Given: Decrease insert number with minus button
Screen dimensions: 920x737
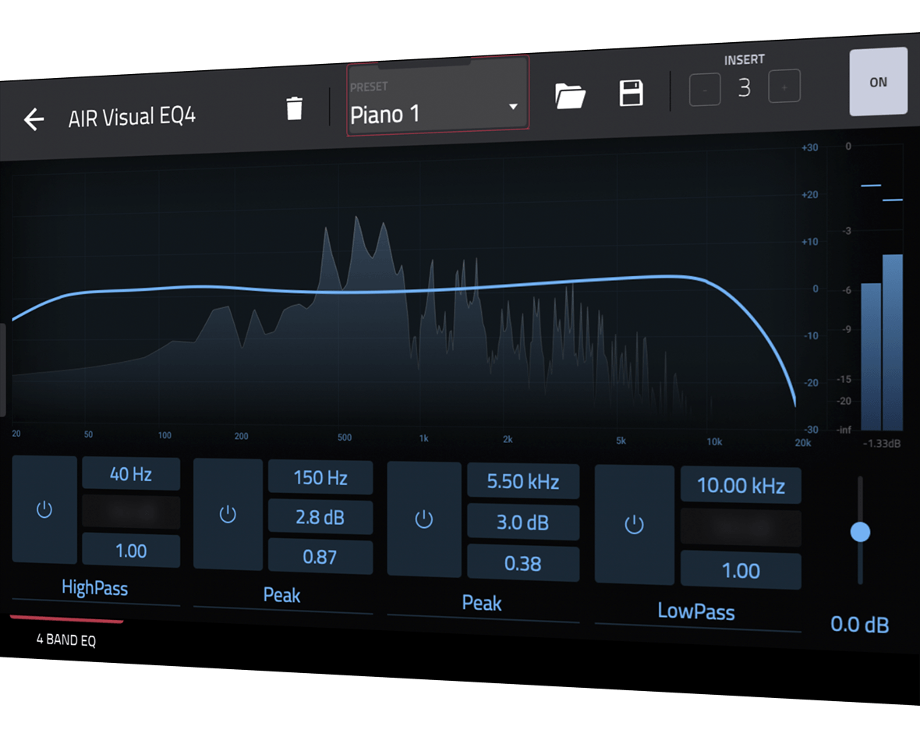Looking at the screenshot, I should (705, 90).
